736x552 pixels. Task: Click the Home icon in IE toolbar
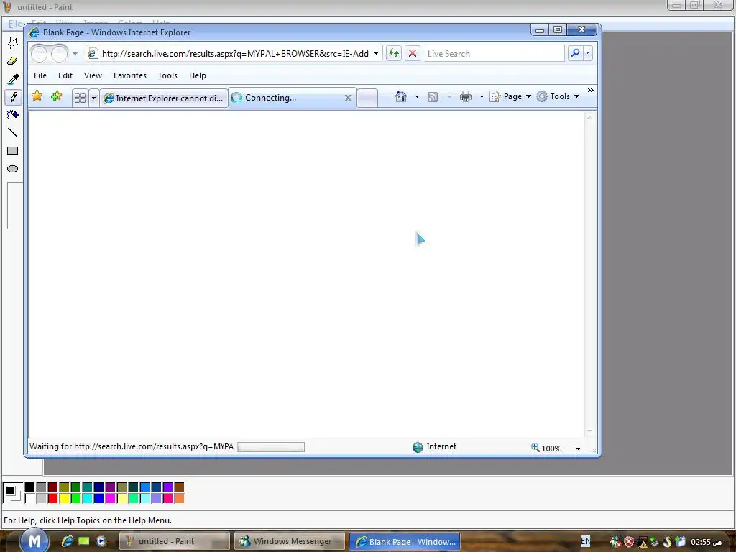(x=401, y=96)
